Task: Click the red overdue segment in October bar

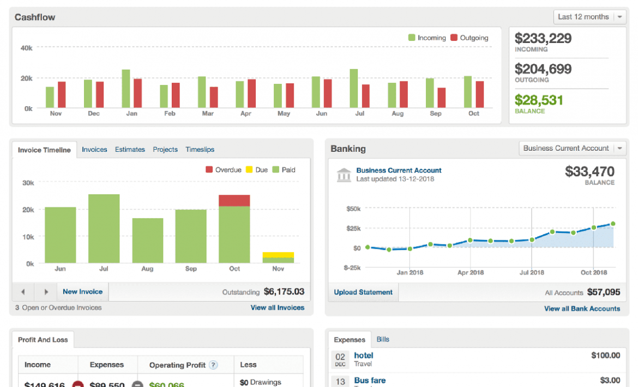Action: pyautogui.click(x=234, y=200)
